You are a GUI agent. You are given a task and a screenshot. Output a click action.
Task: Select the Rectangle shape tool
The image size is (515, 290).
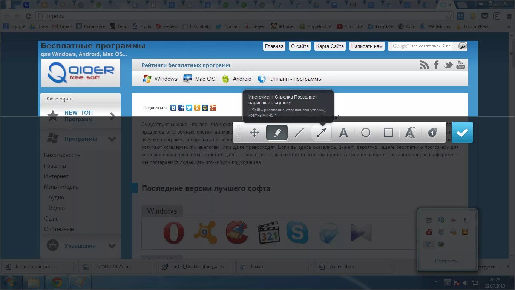(388, 133)
